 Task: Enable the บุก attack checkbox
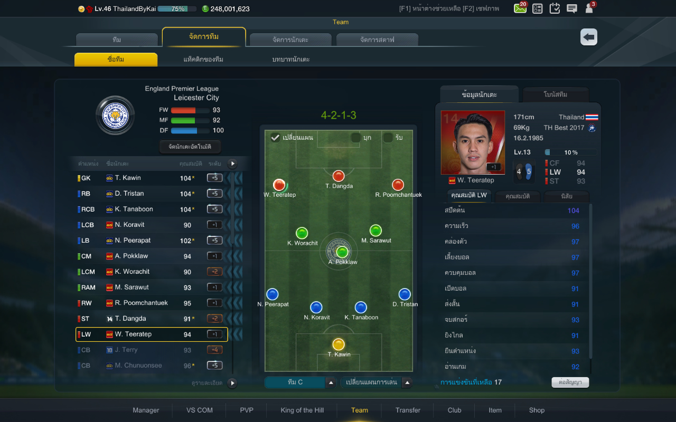[356, 138]
